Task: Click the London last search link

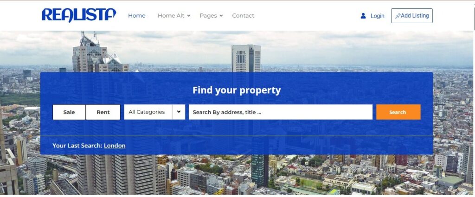Action: (115, 146)
